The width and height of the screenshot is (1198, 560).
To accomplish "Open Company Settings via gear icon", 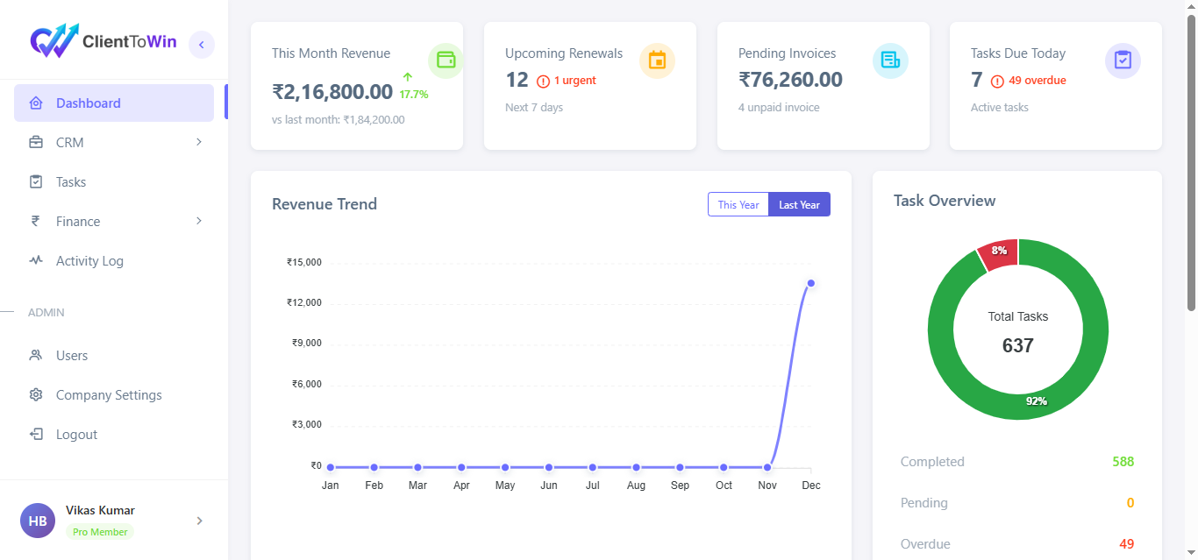I will point(36,394).
